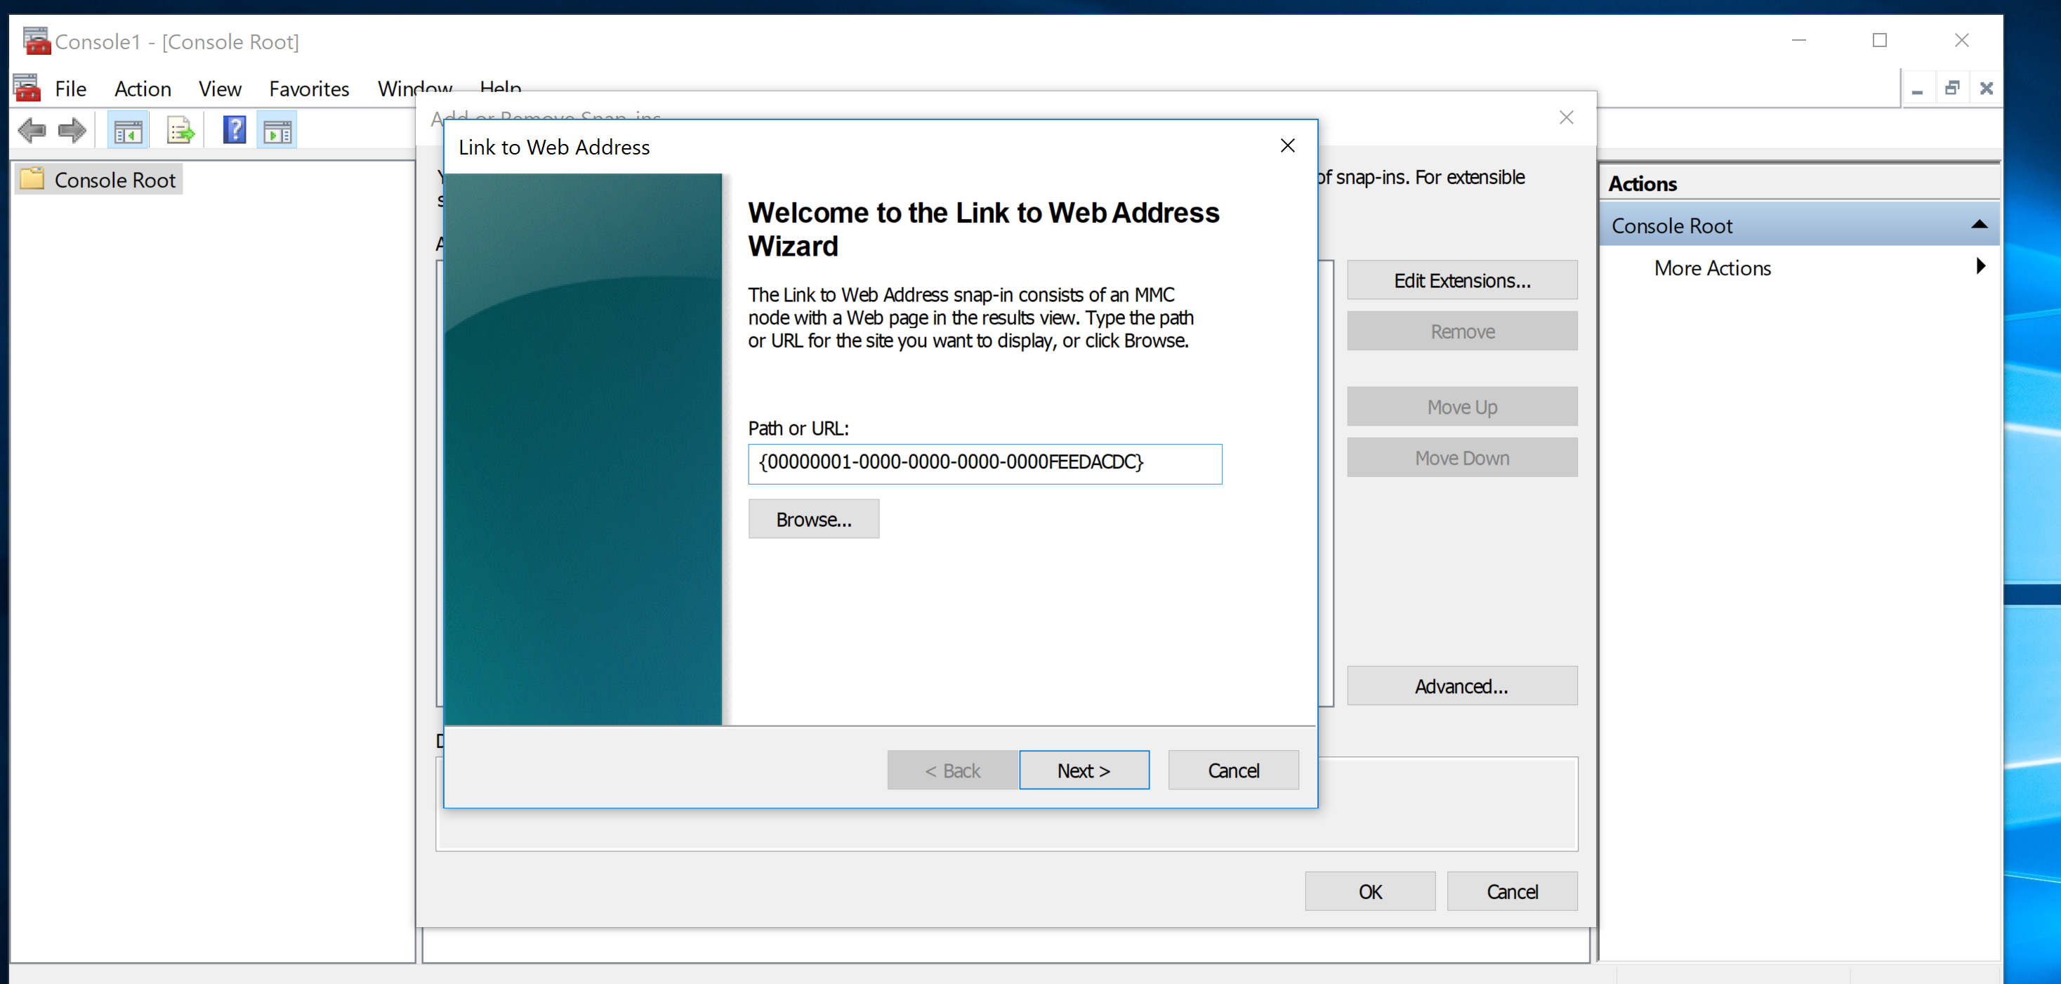Select Console Root tree node
This screenshot has width=2061, height=984.
[x=114, y=180]
